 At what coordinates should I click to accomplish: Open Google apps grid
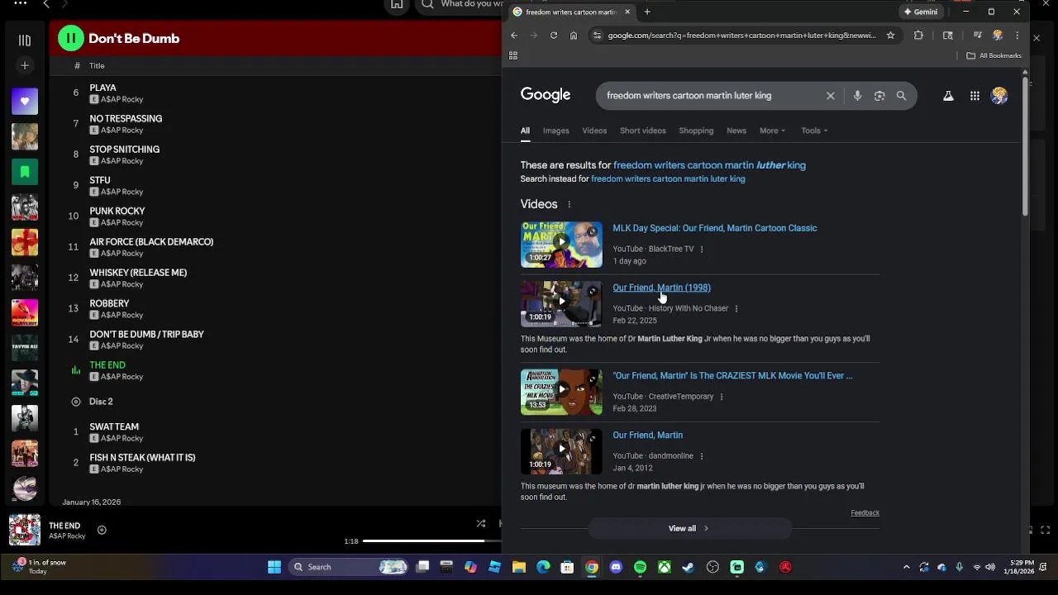click(x=975, y=96)
